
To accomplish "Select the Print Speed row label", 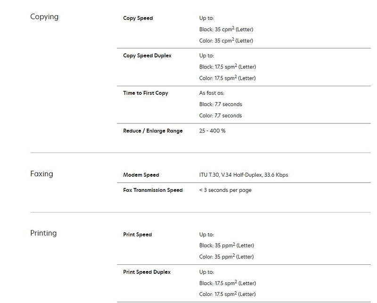I will tap(138, 235).
